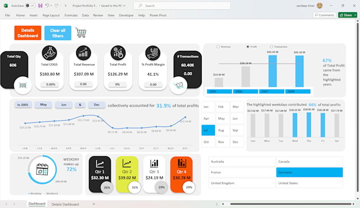Screen dimensions: 360x208
Task: Select Dec in the month slicer
Action: 237,142
